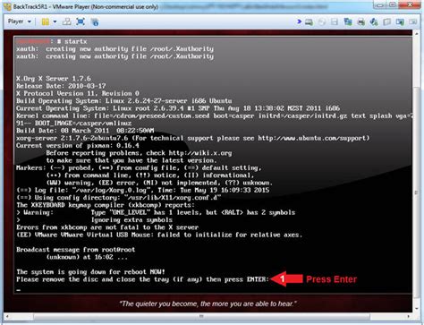
Task: Click the yellow suspend/power toolbar icon
Action: pyautogui.click(x=46, y=21)
